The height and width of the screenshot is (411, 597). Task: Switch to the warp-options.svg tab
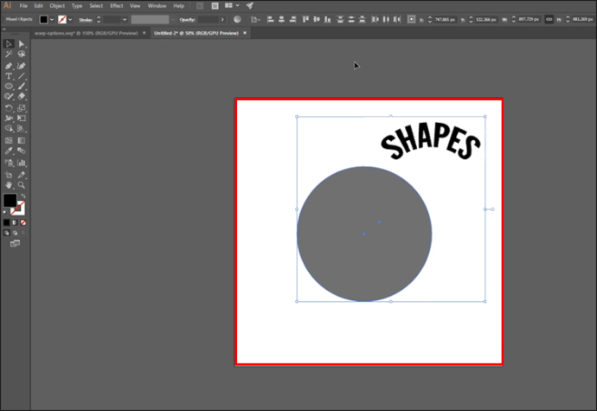click(x=86, y=33)
